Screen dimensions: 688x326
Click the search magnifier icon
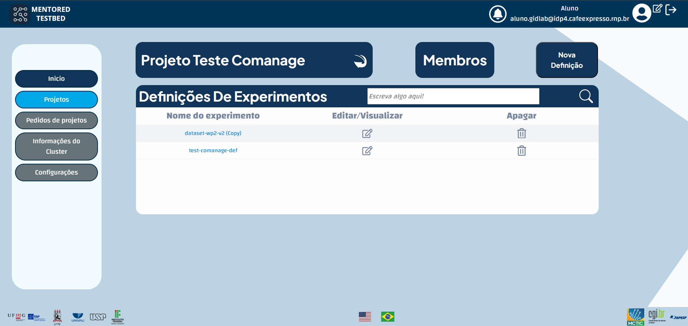[x=585, y=96]
